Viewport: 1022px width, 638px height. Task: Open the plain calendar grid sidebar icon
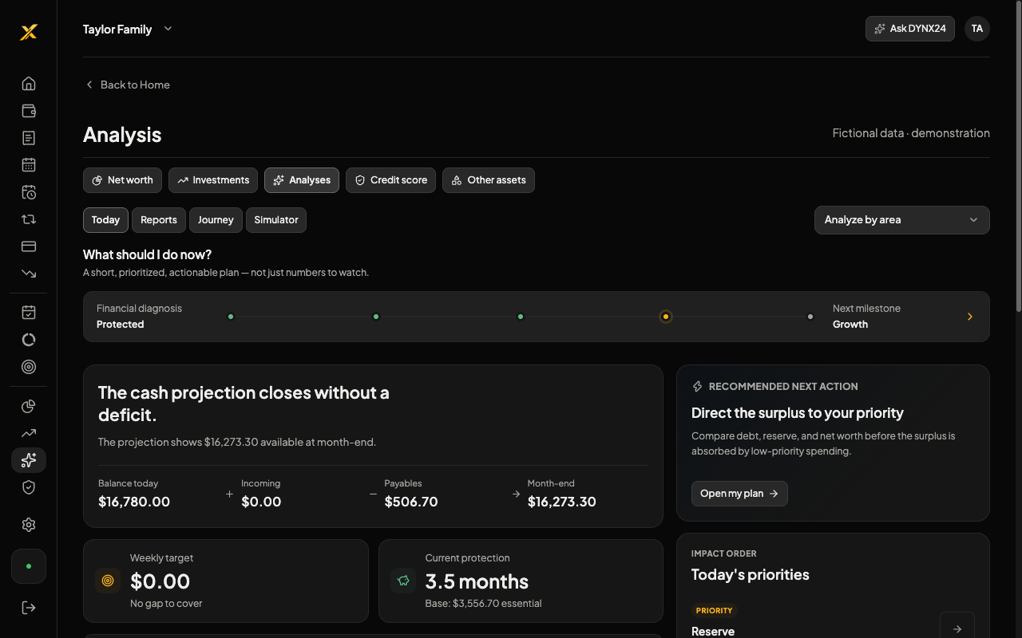coord(29,165)
